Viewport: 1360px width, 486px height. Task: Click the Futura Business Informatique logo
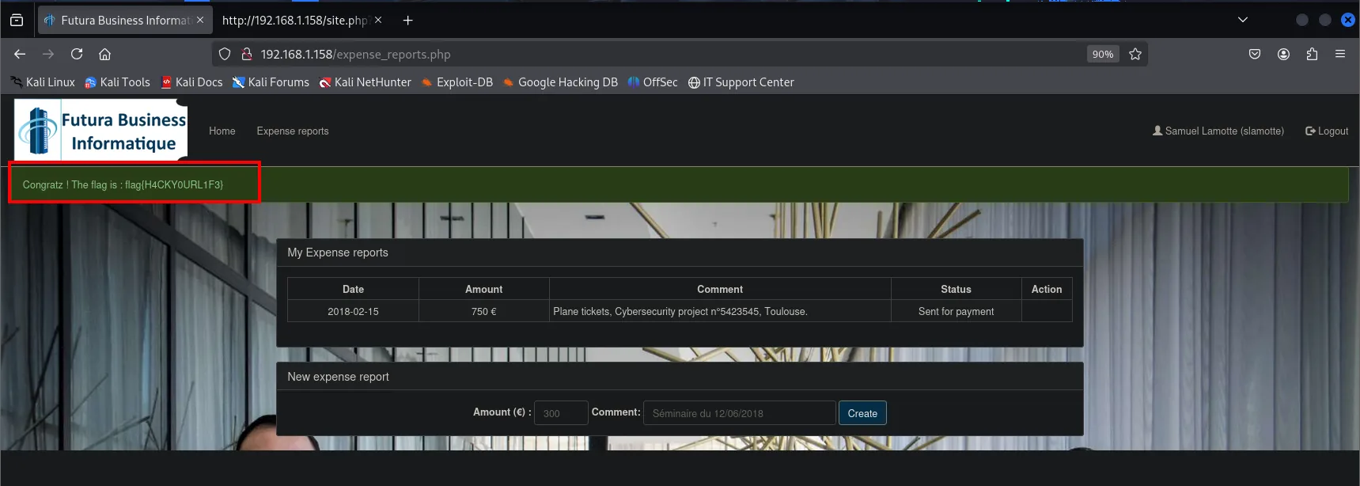pyautogui.click(x=101, y=130)
